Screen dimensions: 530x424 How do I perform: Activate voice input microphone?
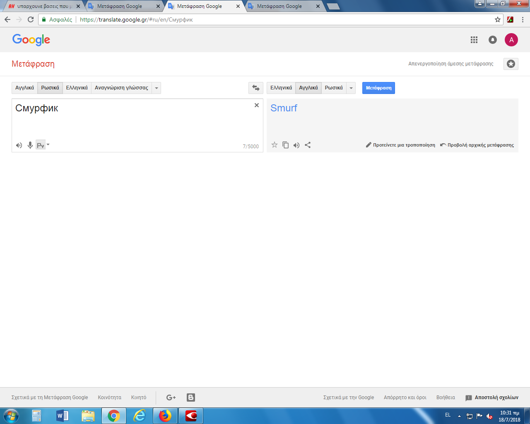pyautogui.click(x=30, y=145)
